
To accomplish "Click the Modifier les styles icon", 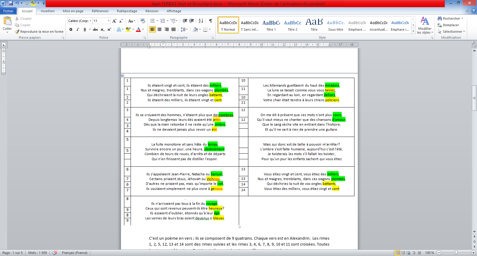I will 425,25.
